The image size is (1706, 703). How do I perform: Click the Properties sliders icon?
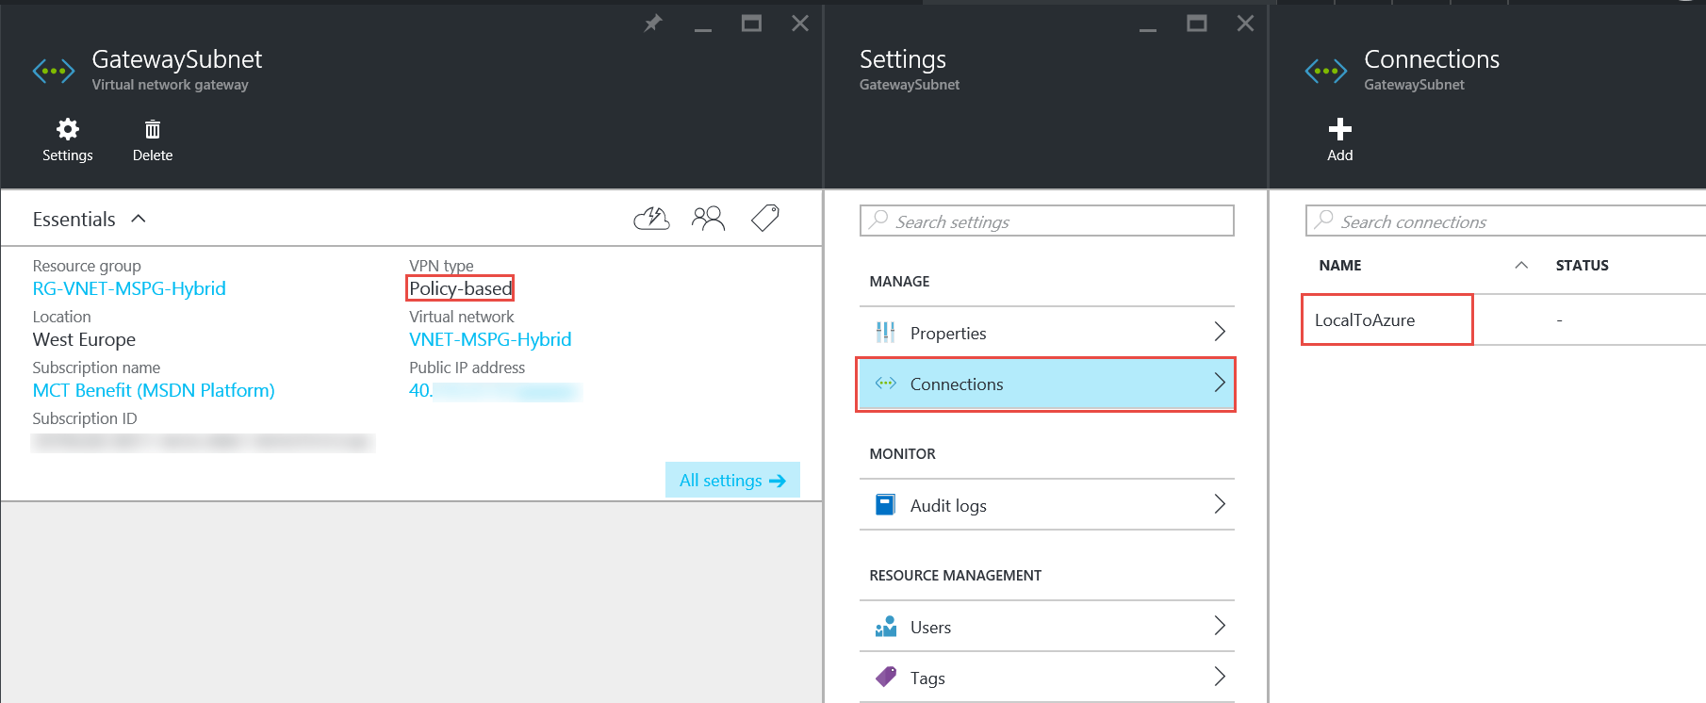pos(885,333)
